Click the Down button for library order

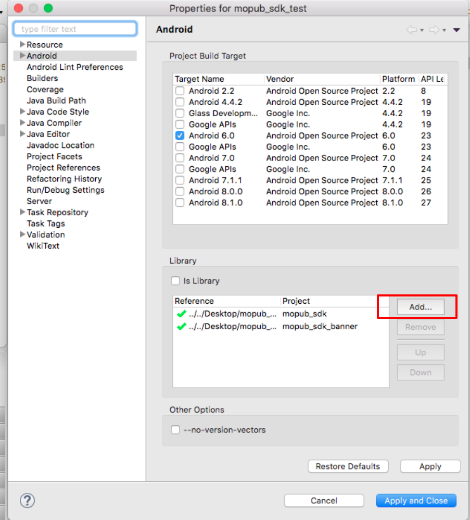pyautogui.click(x=421, y=373)
